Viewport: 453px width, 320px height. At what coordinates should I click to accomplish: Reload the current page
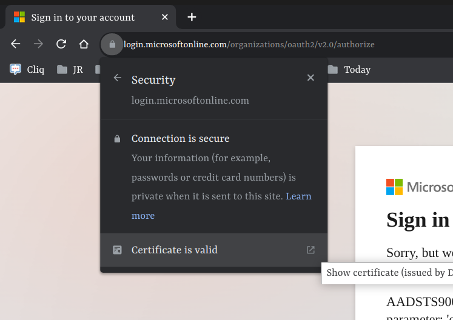click(61, 44)
